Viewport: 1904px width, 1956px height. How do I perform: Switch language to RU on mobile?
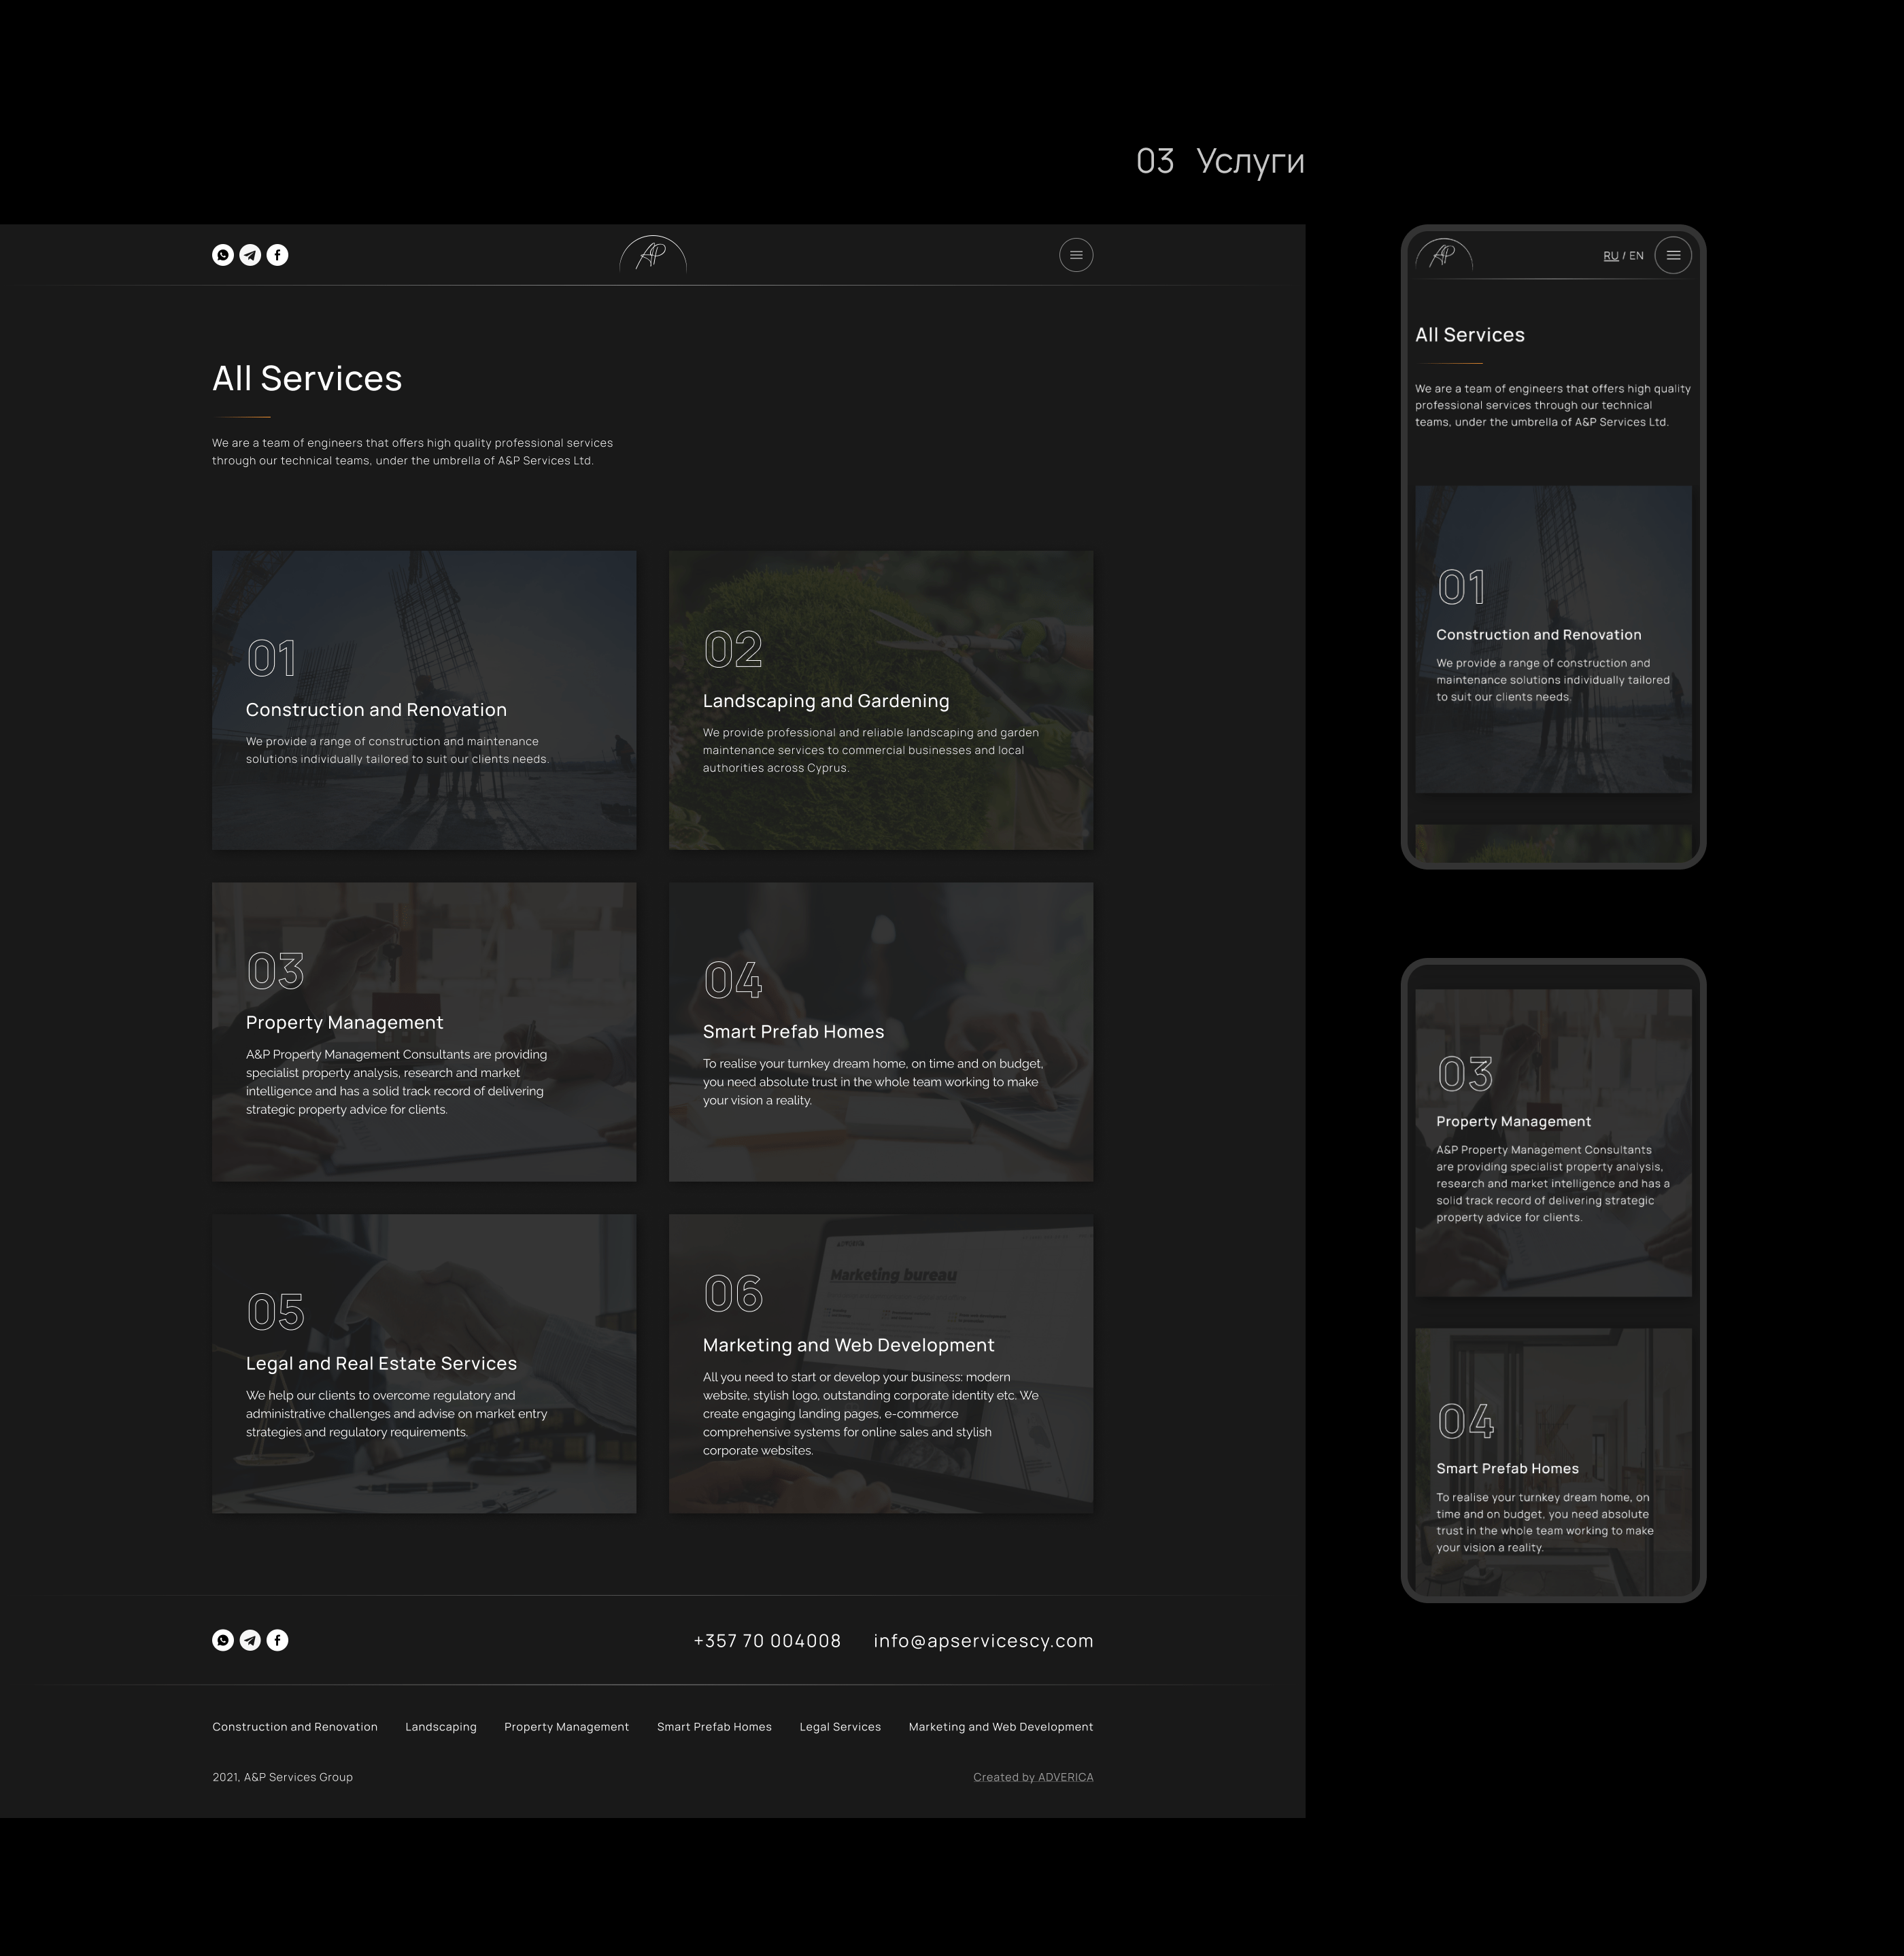click(x=1610, y=256)
